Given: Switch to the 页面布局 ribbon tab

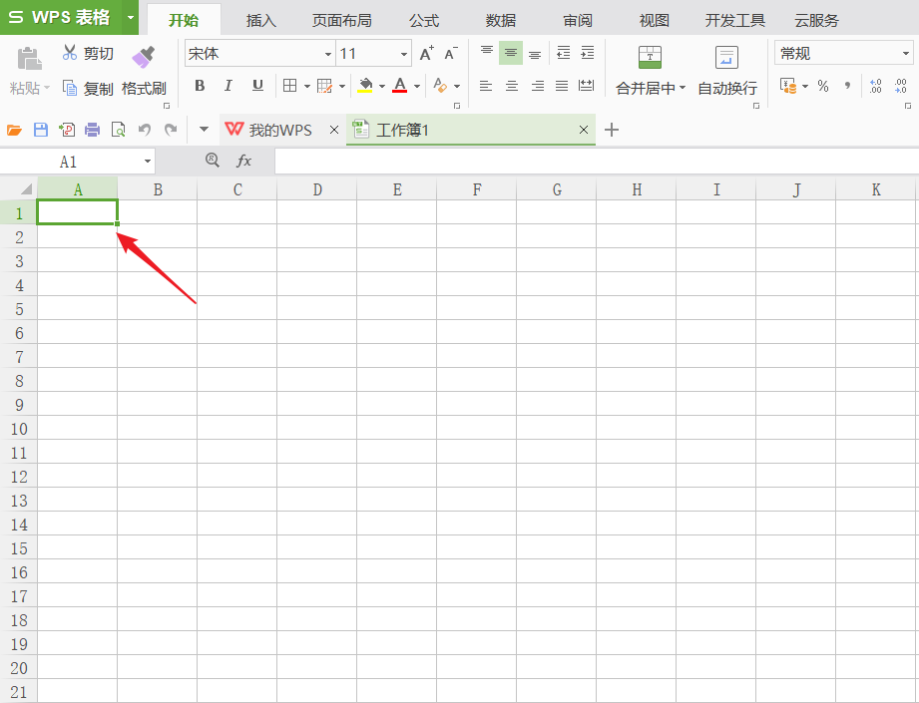Looking at the screenshot, I should coord(341,21).
